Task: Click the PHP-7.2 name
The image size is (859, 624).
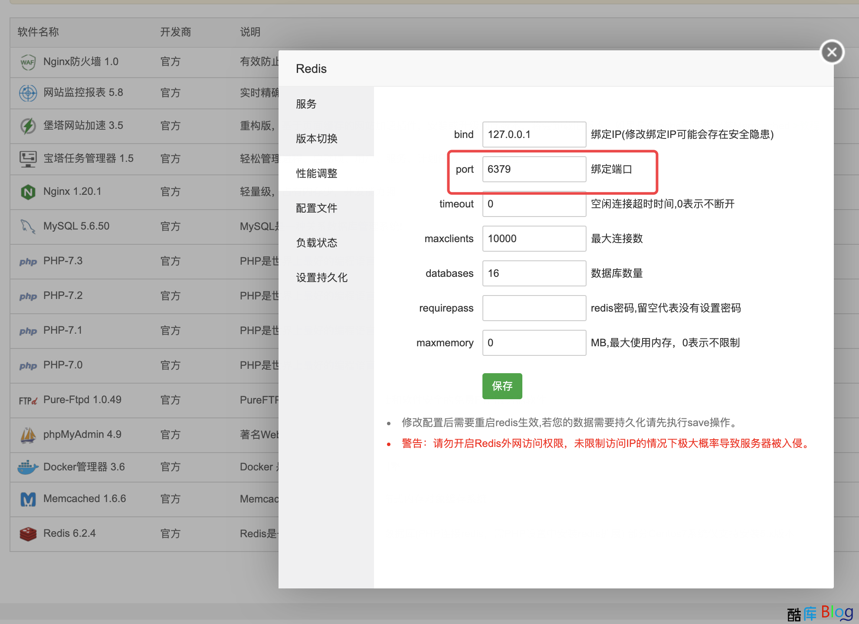Action: click(63, 296)
